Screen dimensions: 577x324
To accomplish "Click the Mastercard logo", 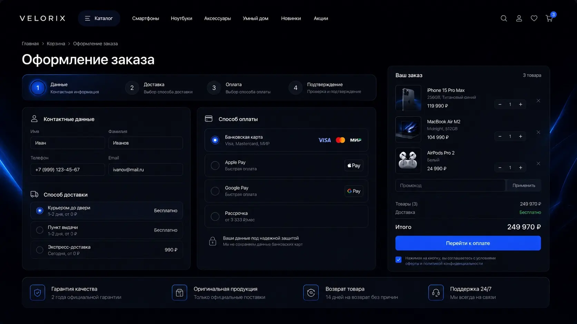I will [341, 140].
